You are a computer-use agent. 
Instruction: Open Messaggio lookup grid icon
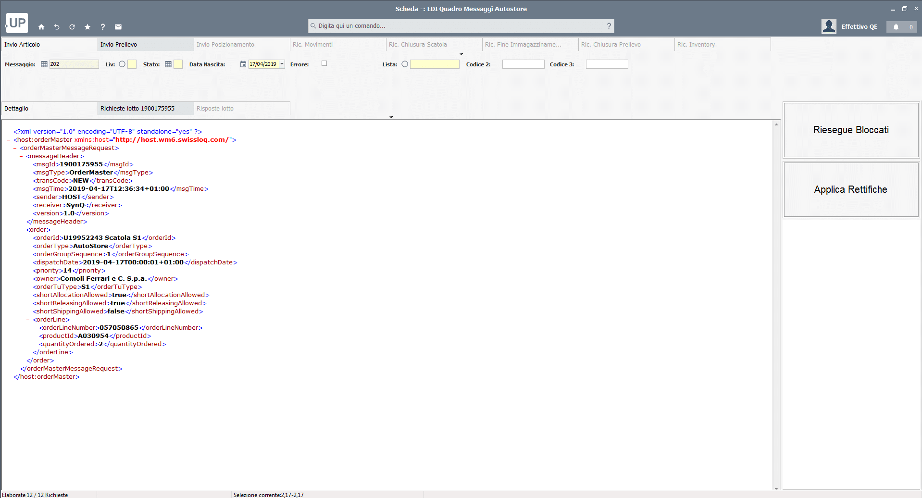[44, 64]
